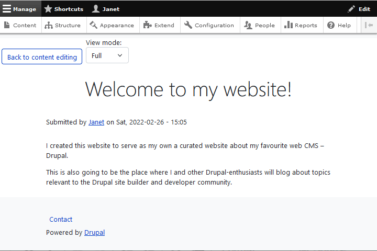This screenshot has height=251, width=377.
Task: Open Shortcuts via the star icon
Action: coord(48,9)
